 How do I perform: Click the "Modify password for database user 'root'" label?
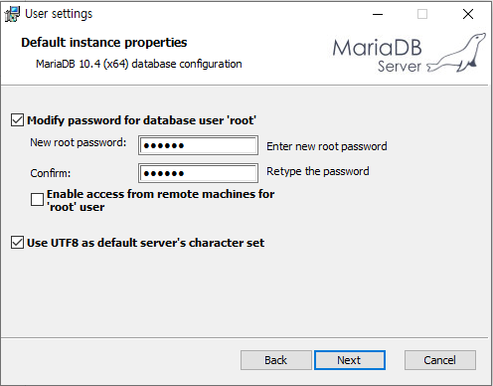click(142, 120)
